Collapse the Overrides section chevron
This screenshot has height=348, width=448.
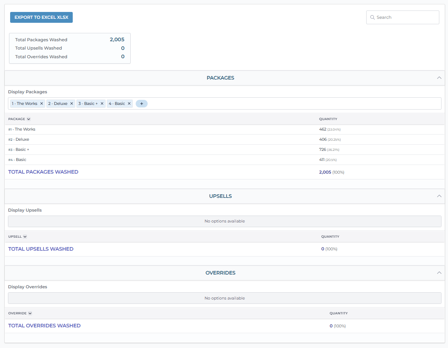[439, 273]
